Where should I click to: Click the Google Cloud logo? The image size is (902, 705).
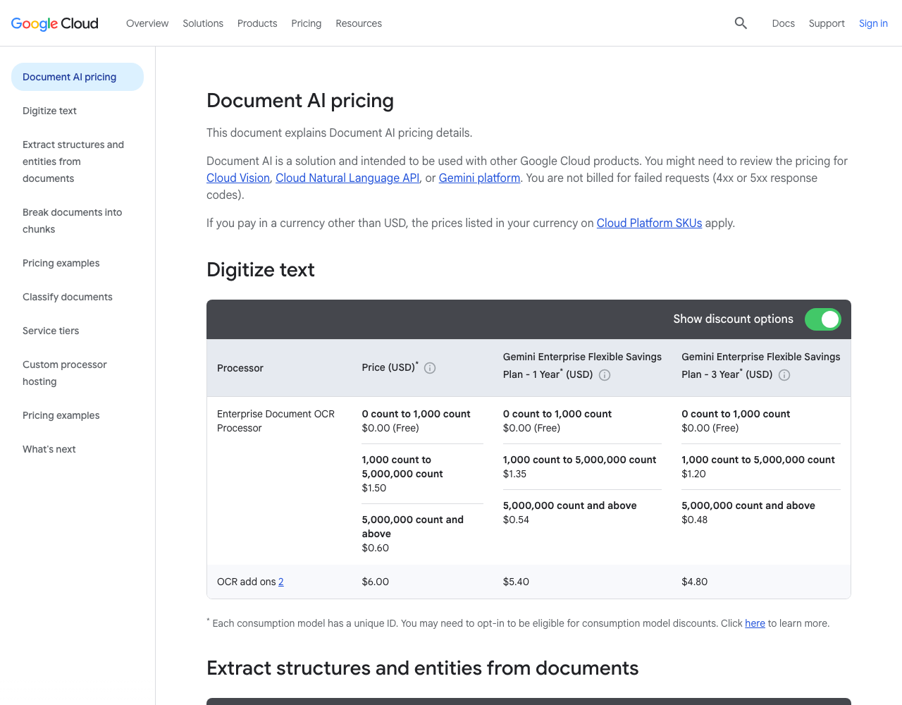point(55,23)
